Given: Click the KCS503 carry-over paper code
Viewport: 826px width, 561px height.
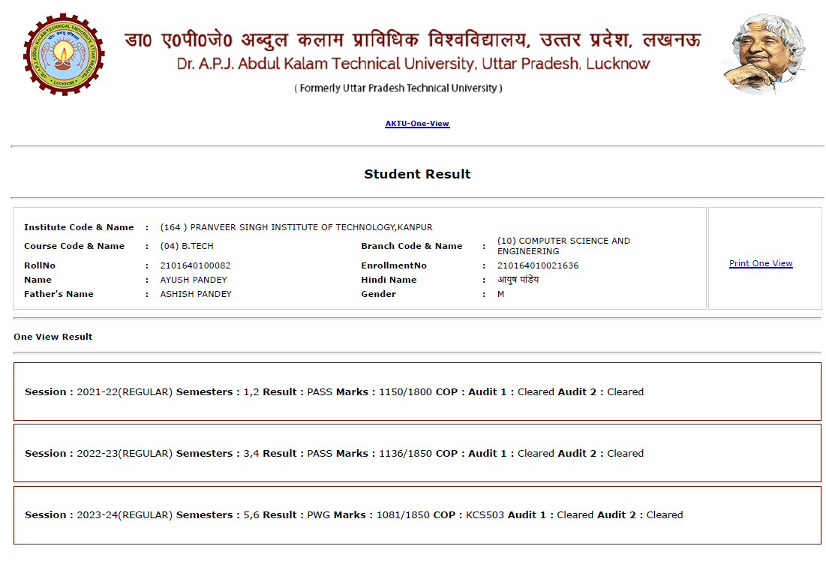Looking at the screenshot, I should [485, 514].
